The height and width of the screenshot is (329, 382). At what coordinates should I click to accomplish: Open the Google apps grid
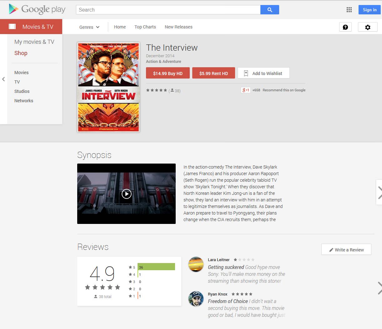click(349, 10)
